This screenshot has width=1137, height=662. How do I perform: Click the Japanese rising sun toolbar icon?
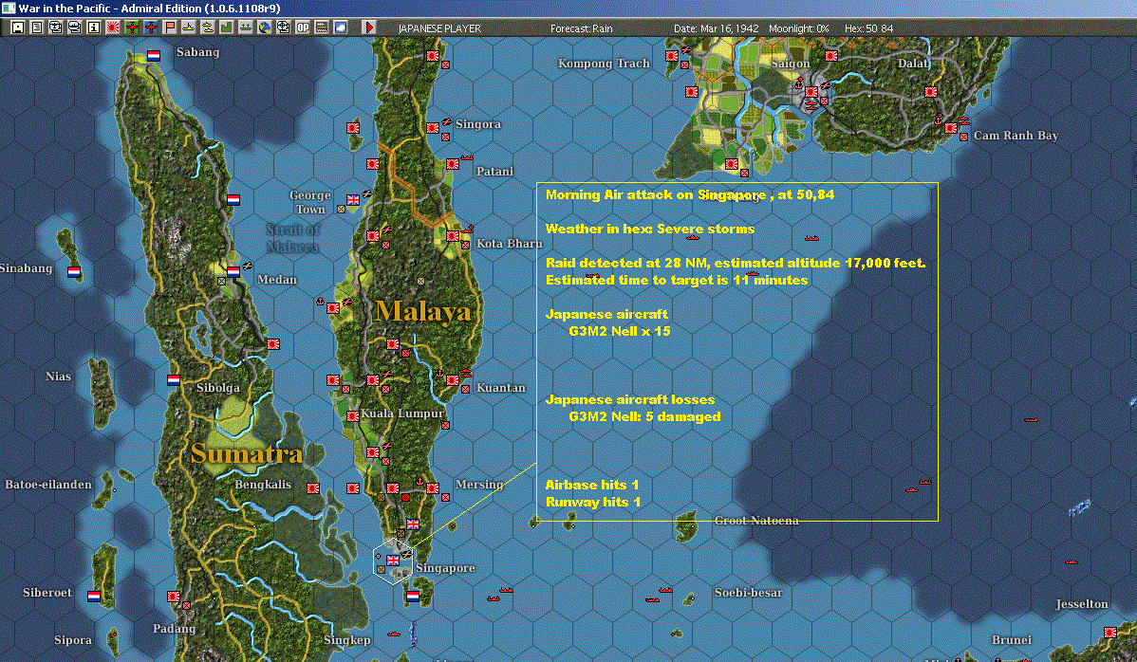coord(112,28)
